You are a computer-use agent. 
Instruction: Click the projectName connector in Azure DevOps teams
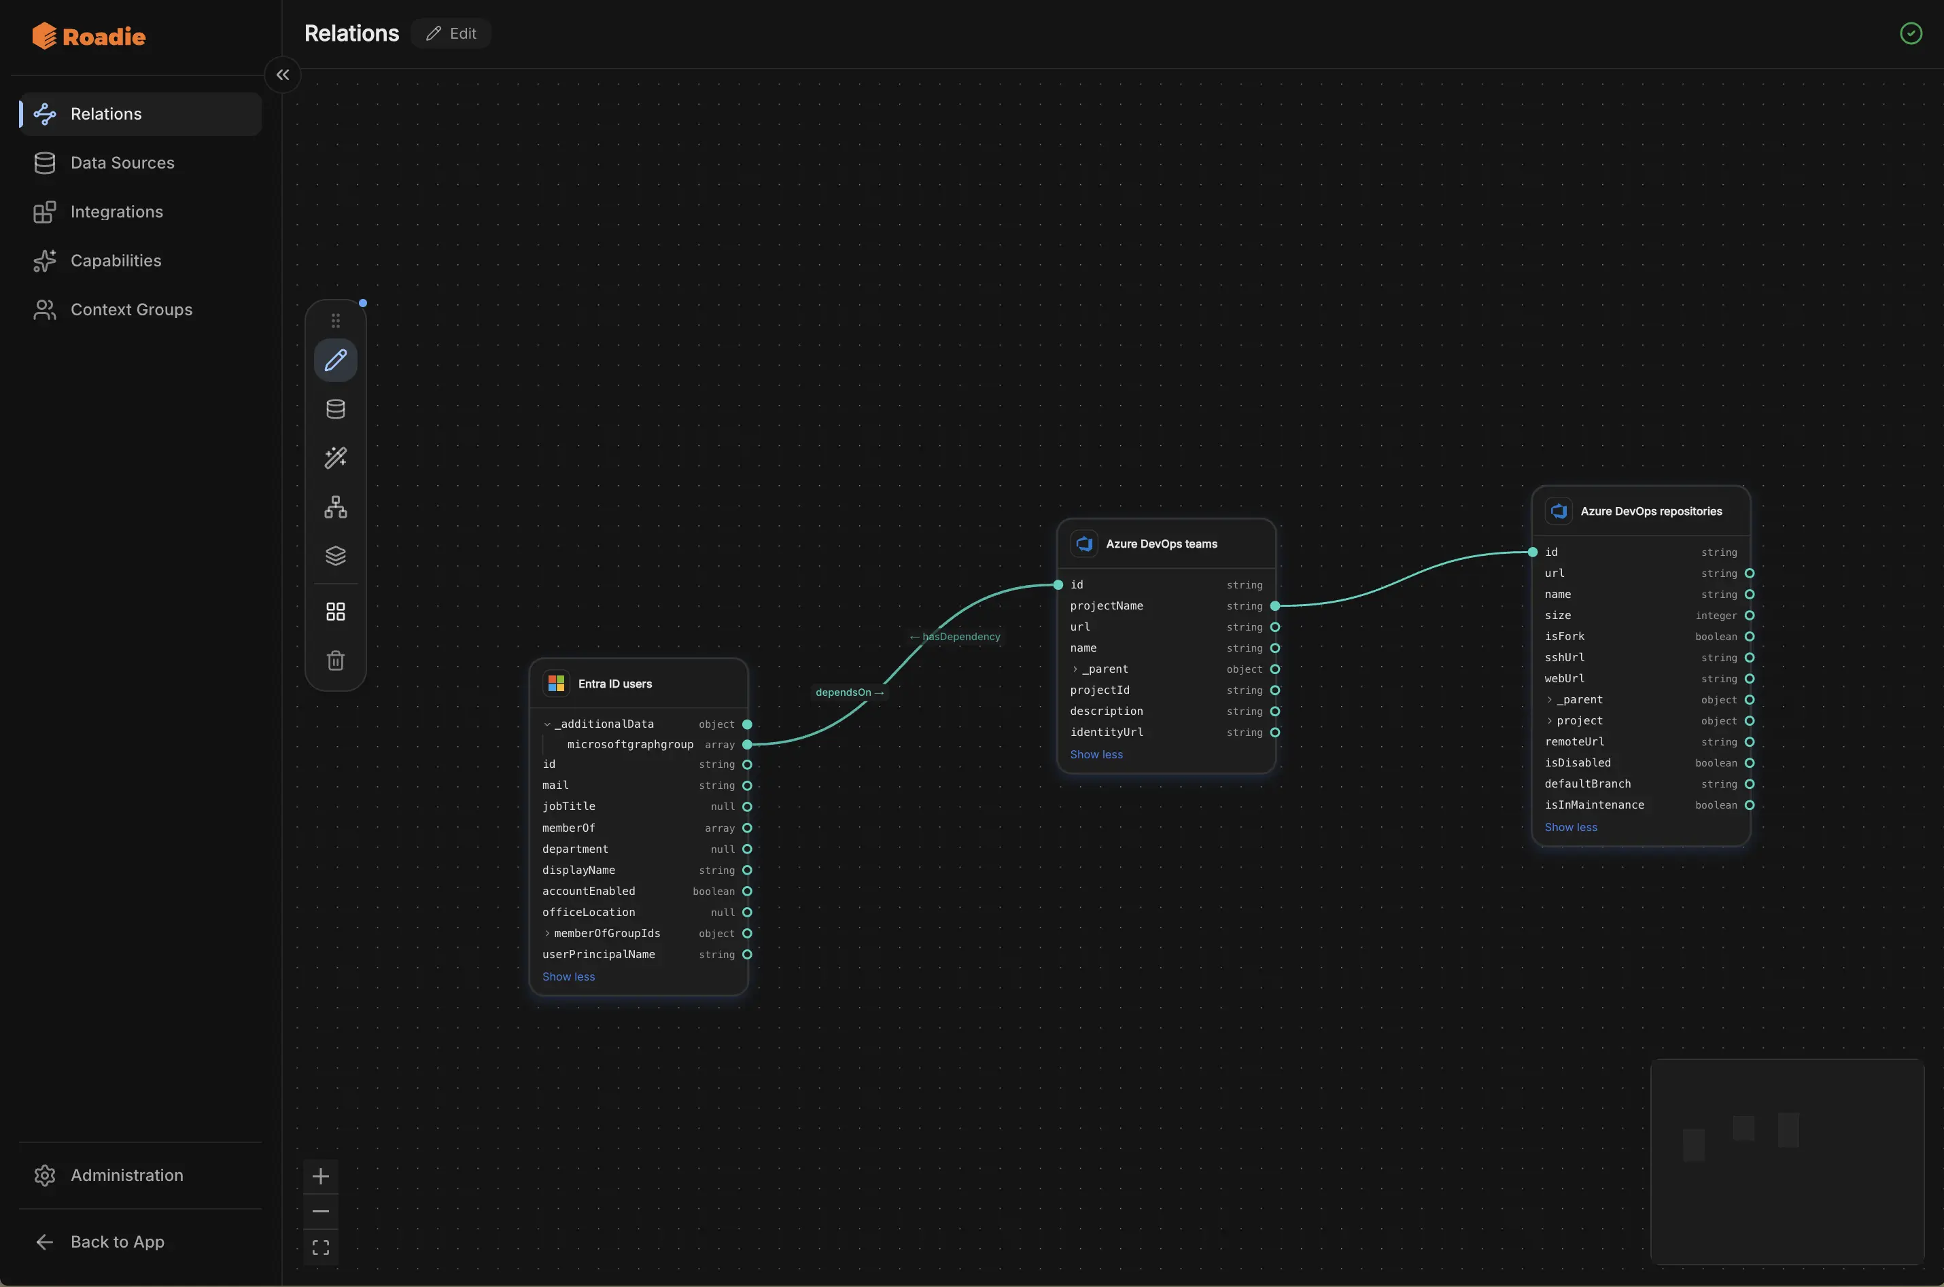1275,605
